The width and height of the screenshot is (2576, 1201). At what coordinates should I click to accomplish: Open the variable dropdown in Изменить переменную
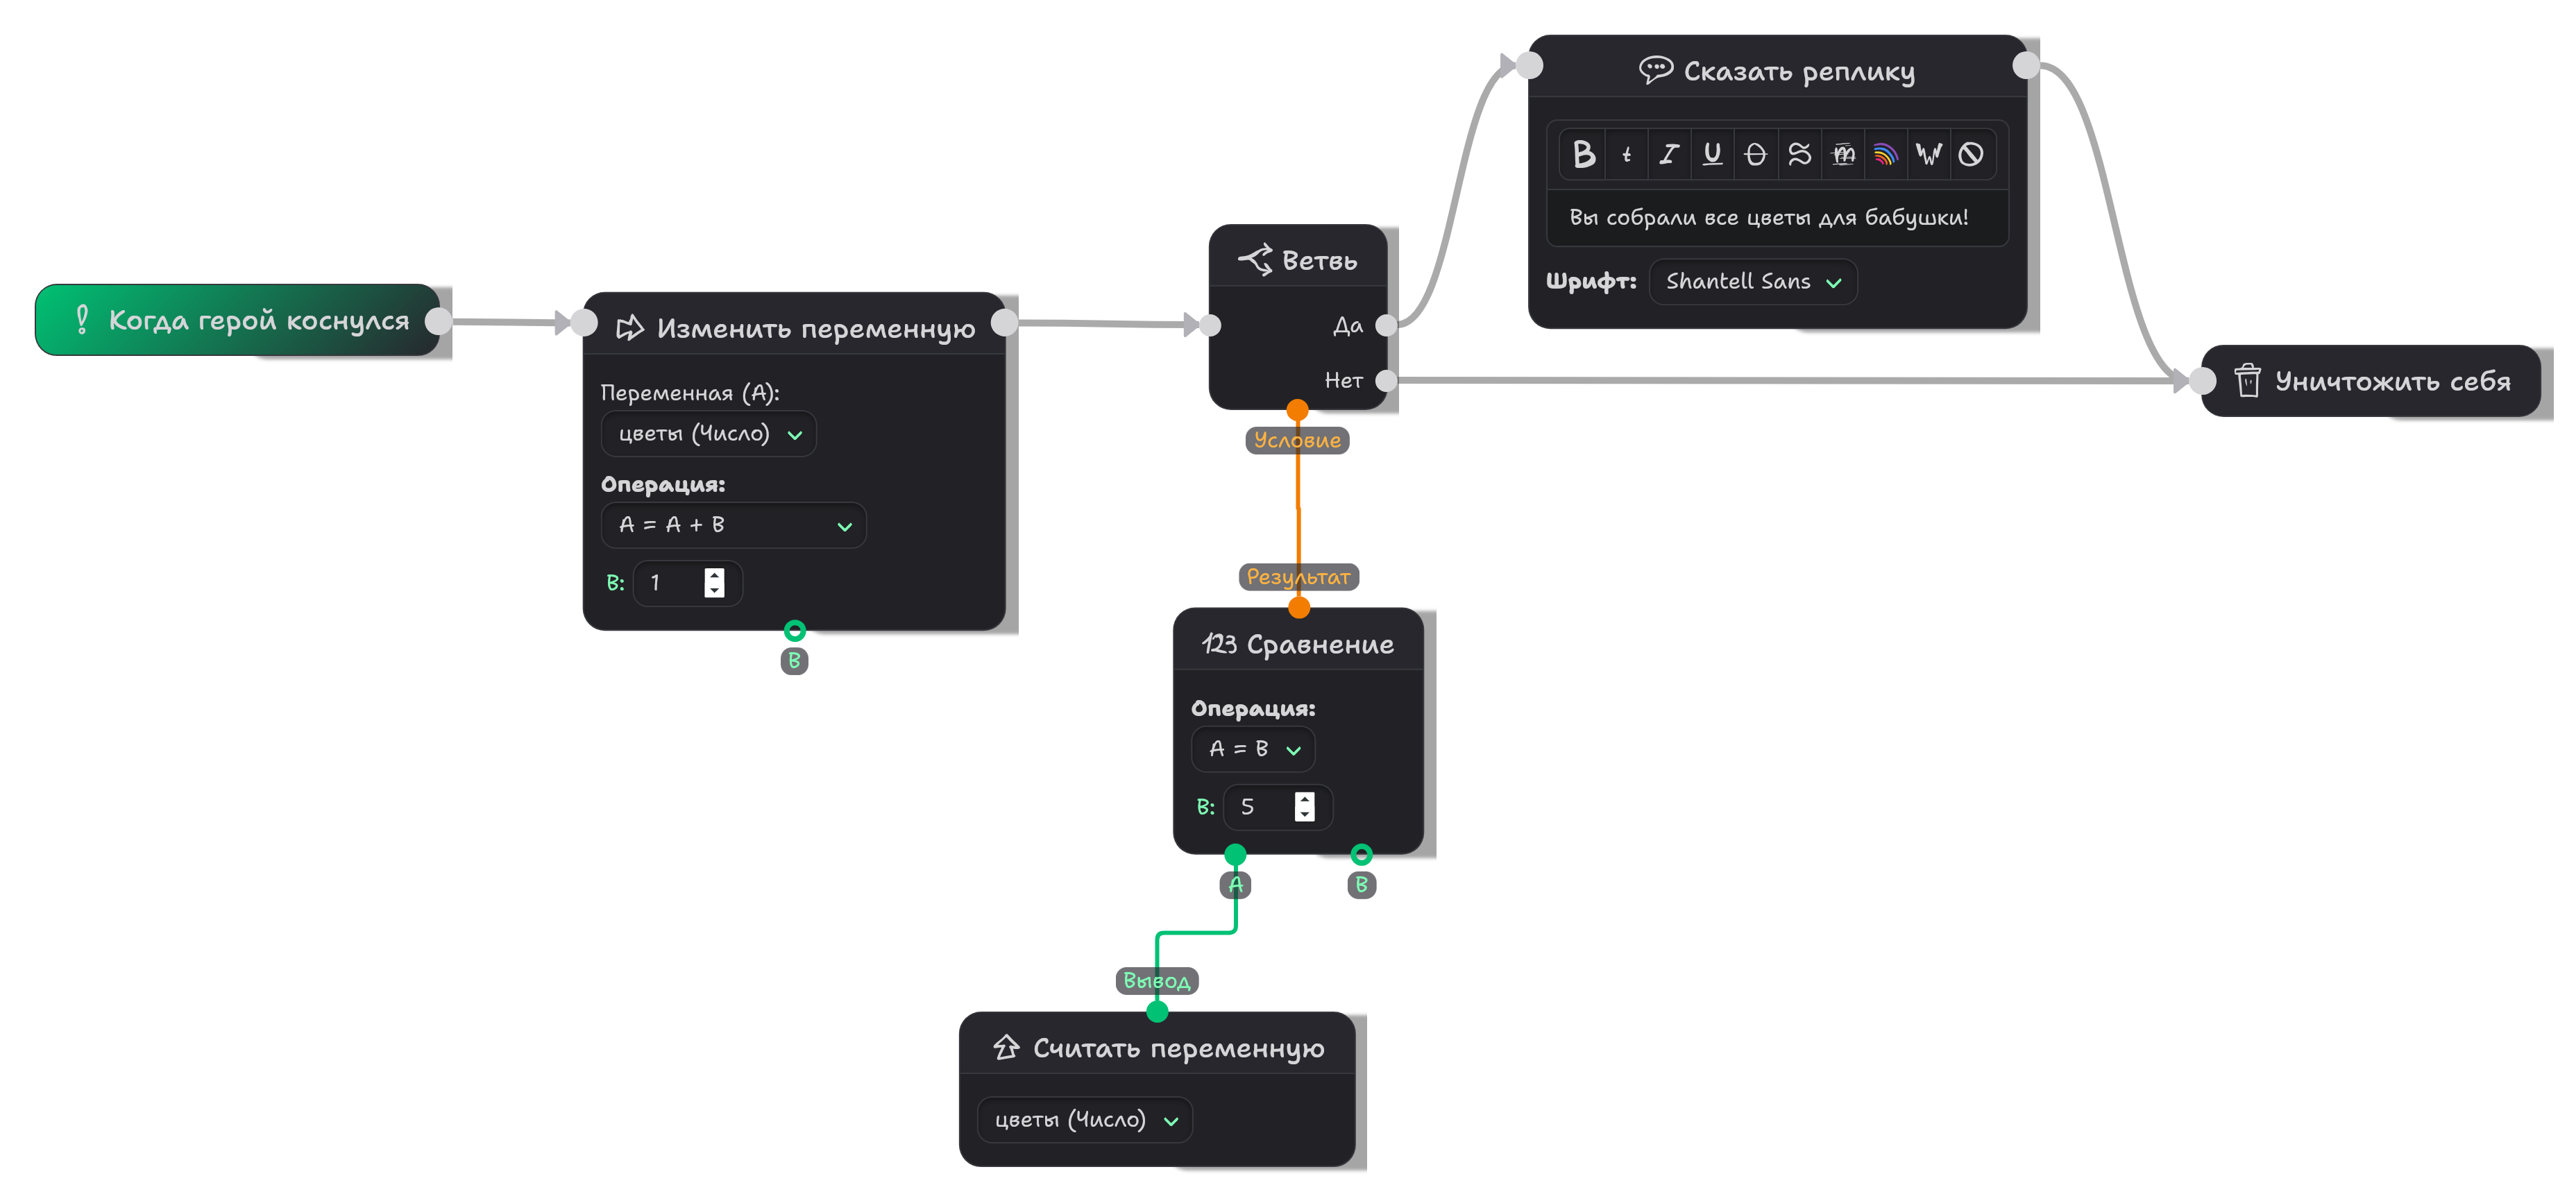pyautogui.click(x=708, y=434)
